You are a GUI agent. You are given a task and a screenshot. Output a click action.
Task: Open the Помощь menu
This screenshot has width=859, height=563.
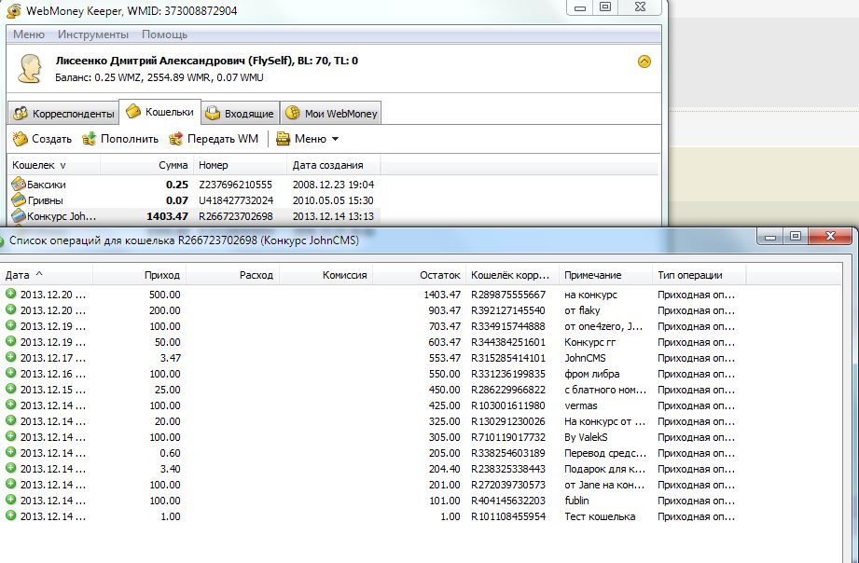pos(164,34)
